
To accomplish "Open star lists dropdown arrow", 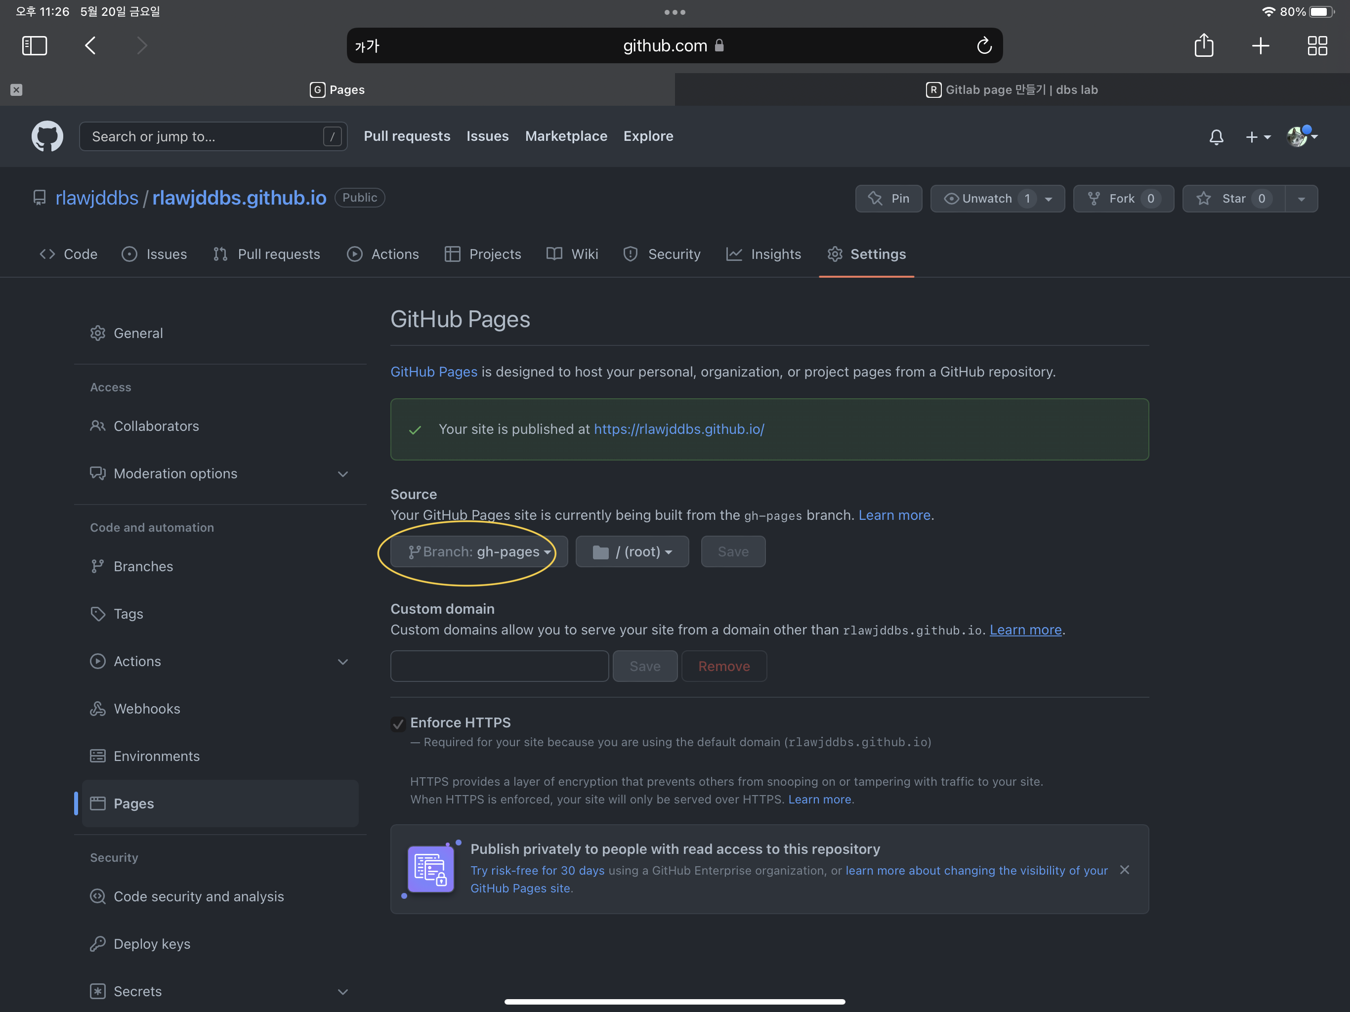I will tap(1301, 198).
